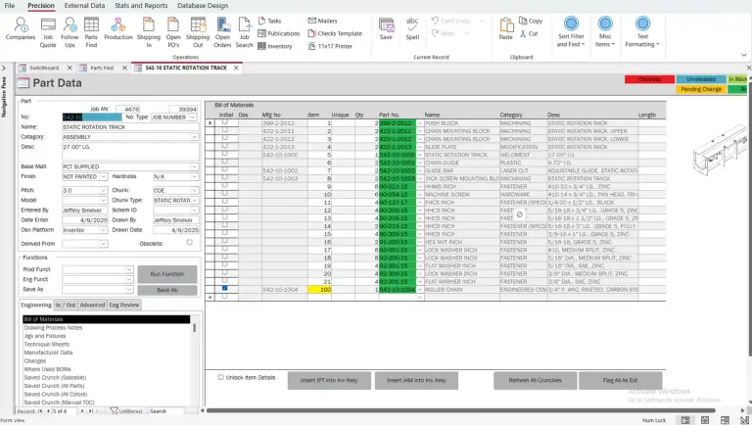The width and height of the screenshot is (752, 425).
Task: Expand the Pitch dropdown
Action: pyautogui.click(x=103, y=190)
